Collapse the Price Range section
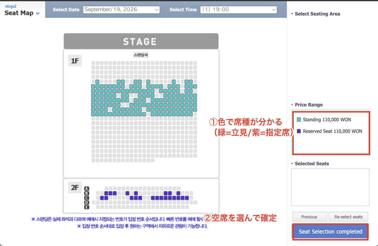 292,105
